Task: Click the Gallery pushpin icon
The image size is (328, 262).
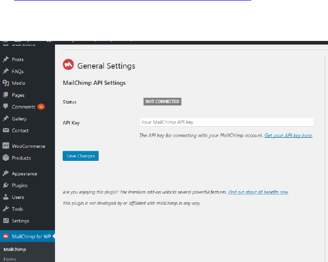Action: [x=6, y=118]
